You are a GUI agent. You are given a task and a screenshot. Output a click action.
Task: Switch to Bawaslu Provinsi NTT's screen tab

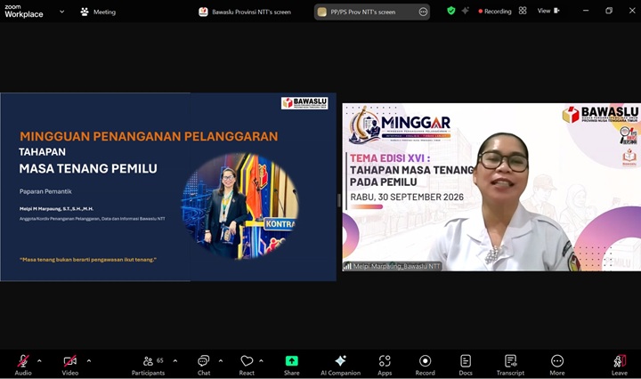tap(245, 12)
